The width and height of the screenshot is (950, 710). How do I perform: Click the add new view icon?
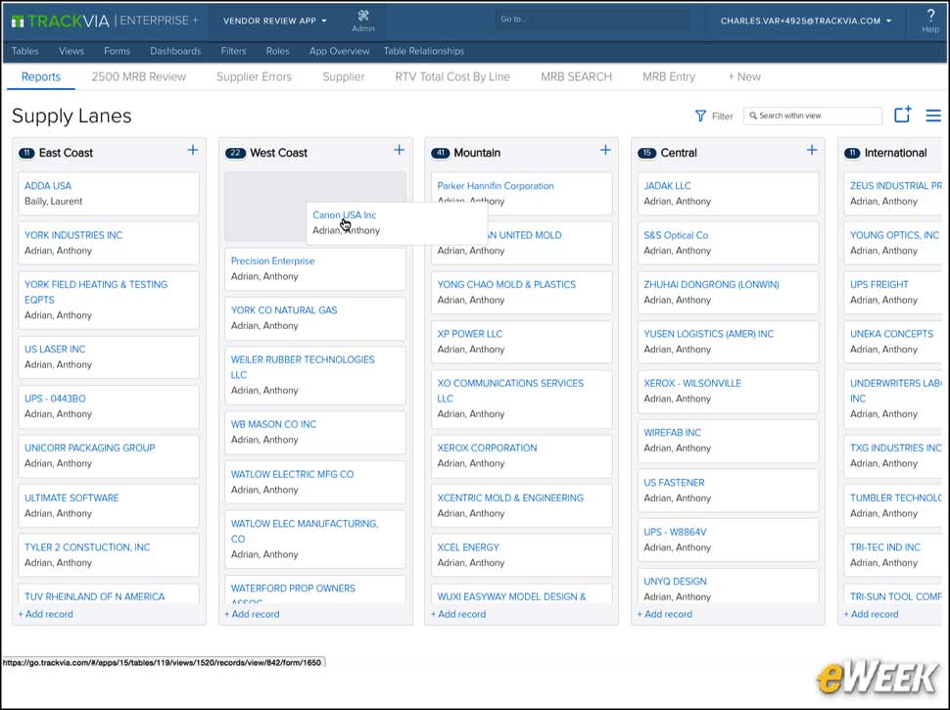pyautogui.click(x=903, y=114)
